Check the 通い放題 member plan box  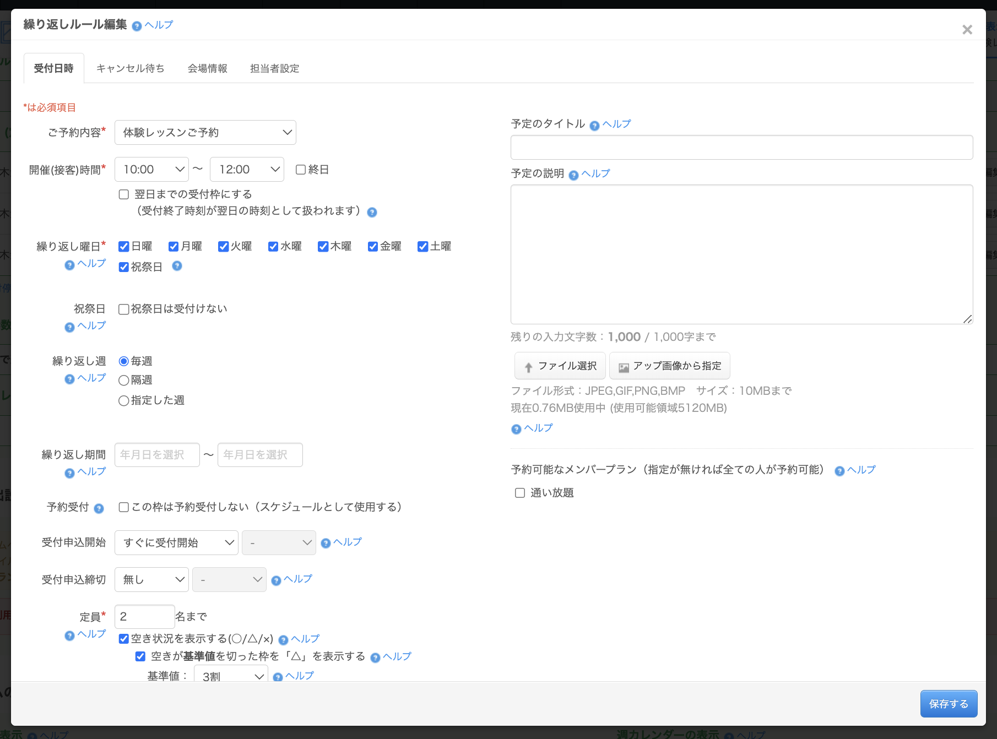click(x=520, y=493)
